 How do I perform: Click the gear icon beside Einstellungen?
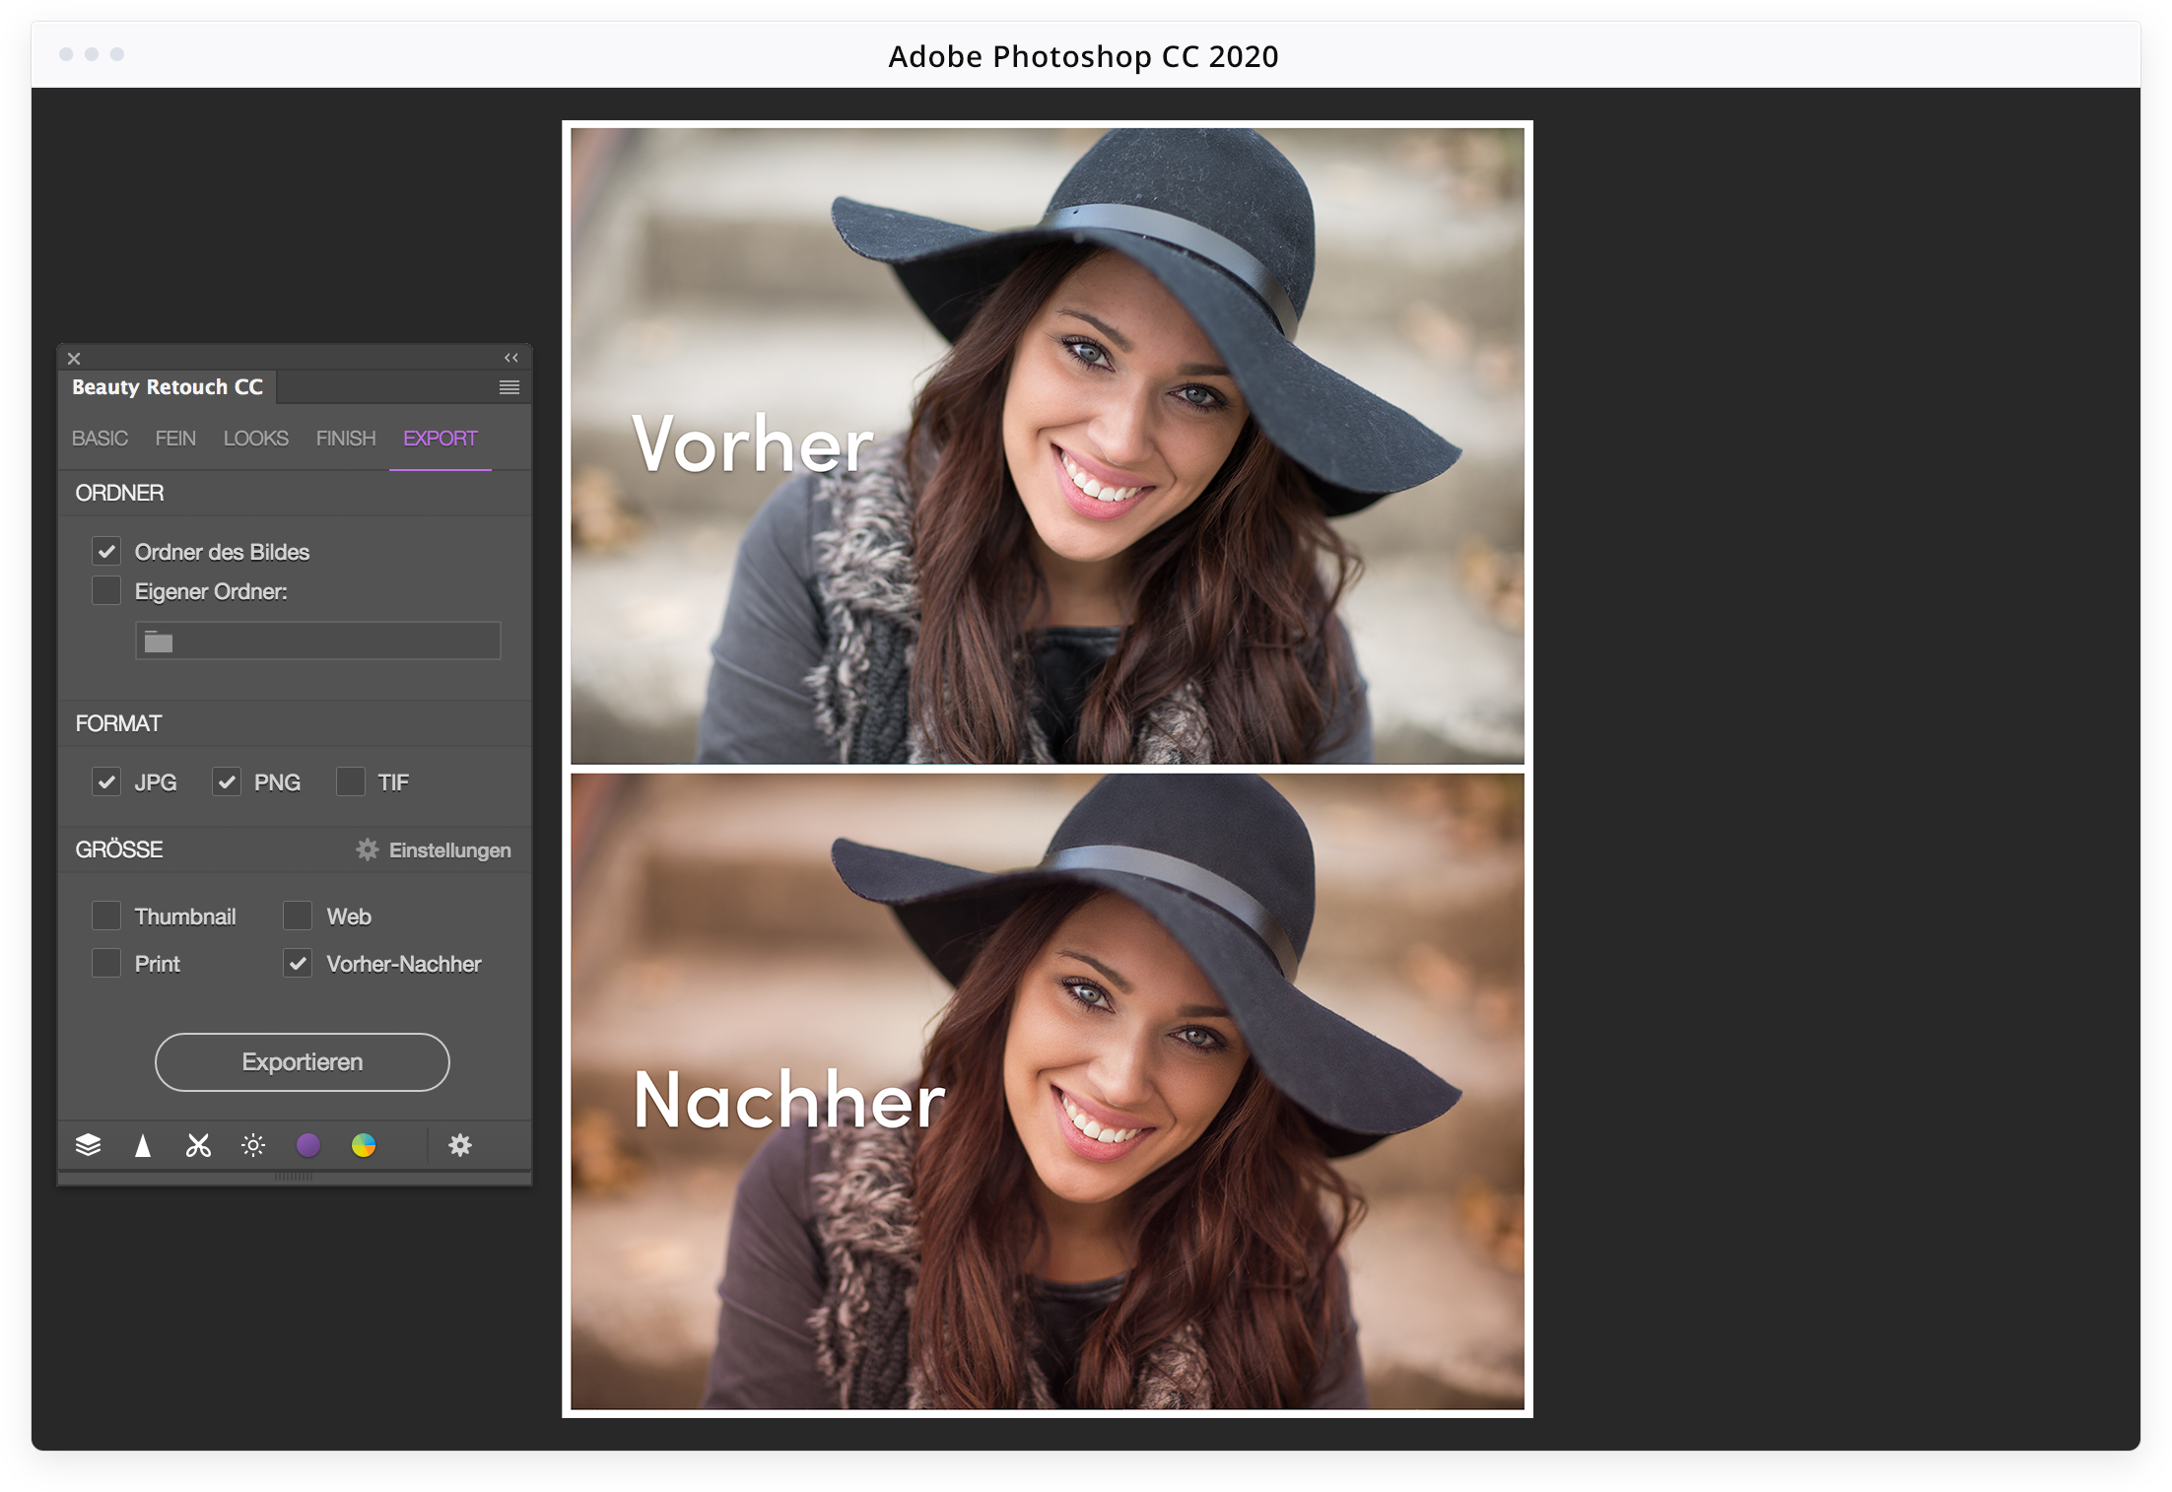[x=368, y=849]
